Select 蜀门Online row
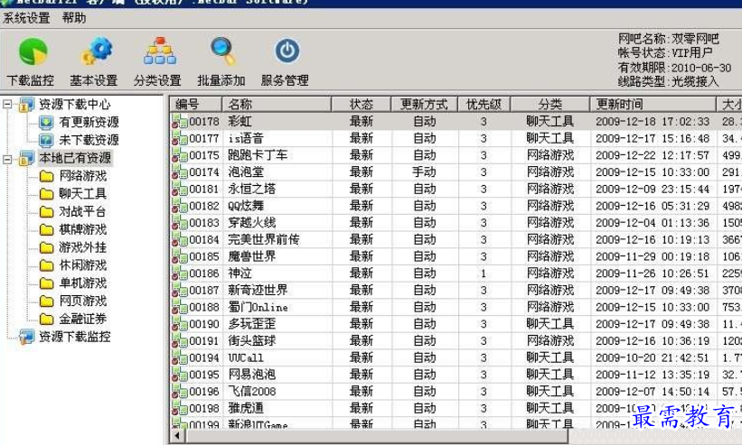 (456, 307)
